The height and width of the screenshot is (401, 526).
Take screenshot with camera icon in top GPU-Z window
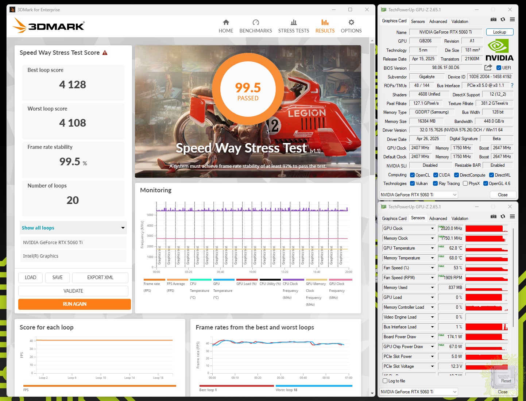click(x=493, y=20)
